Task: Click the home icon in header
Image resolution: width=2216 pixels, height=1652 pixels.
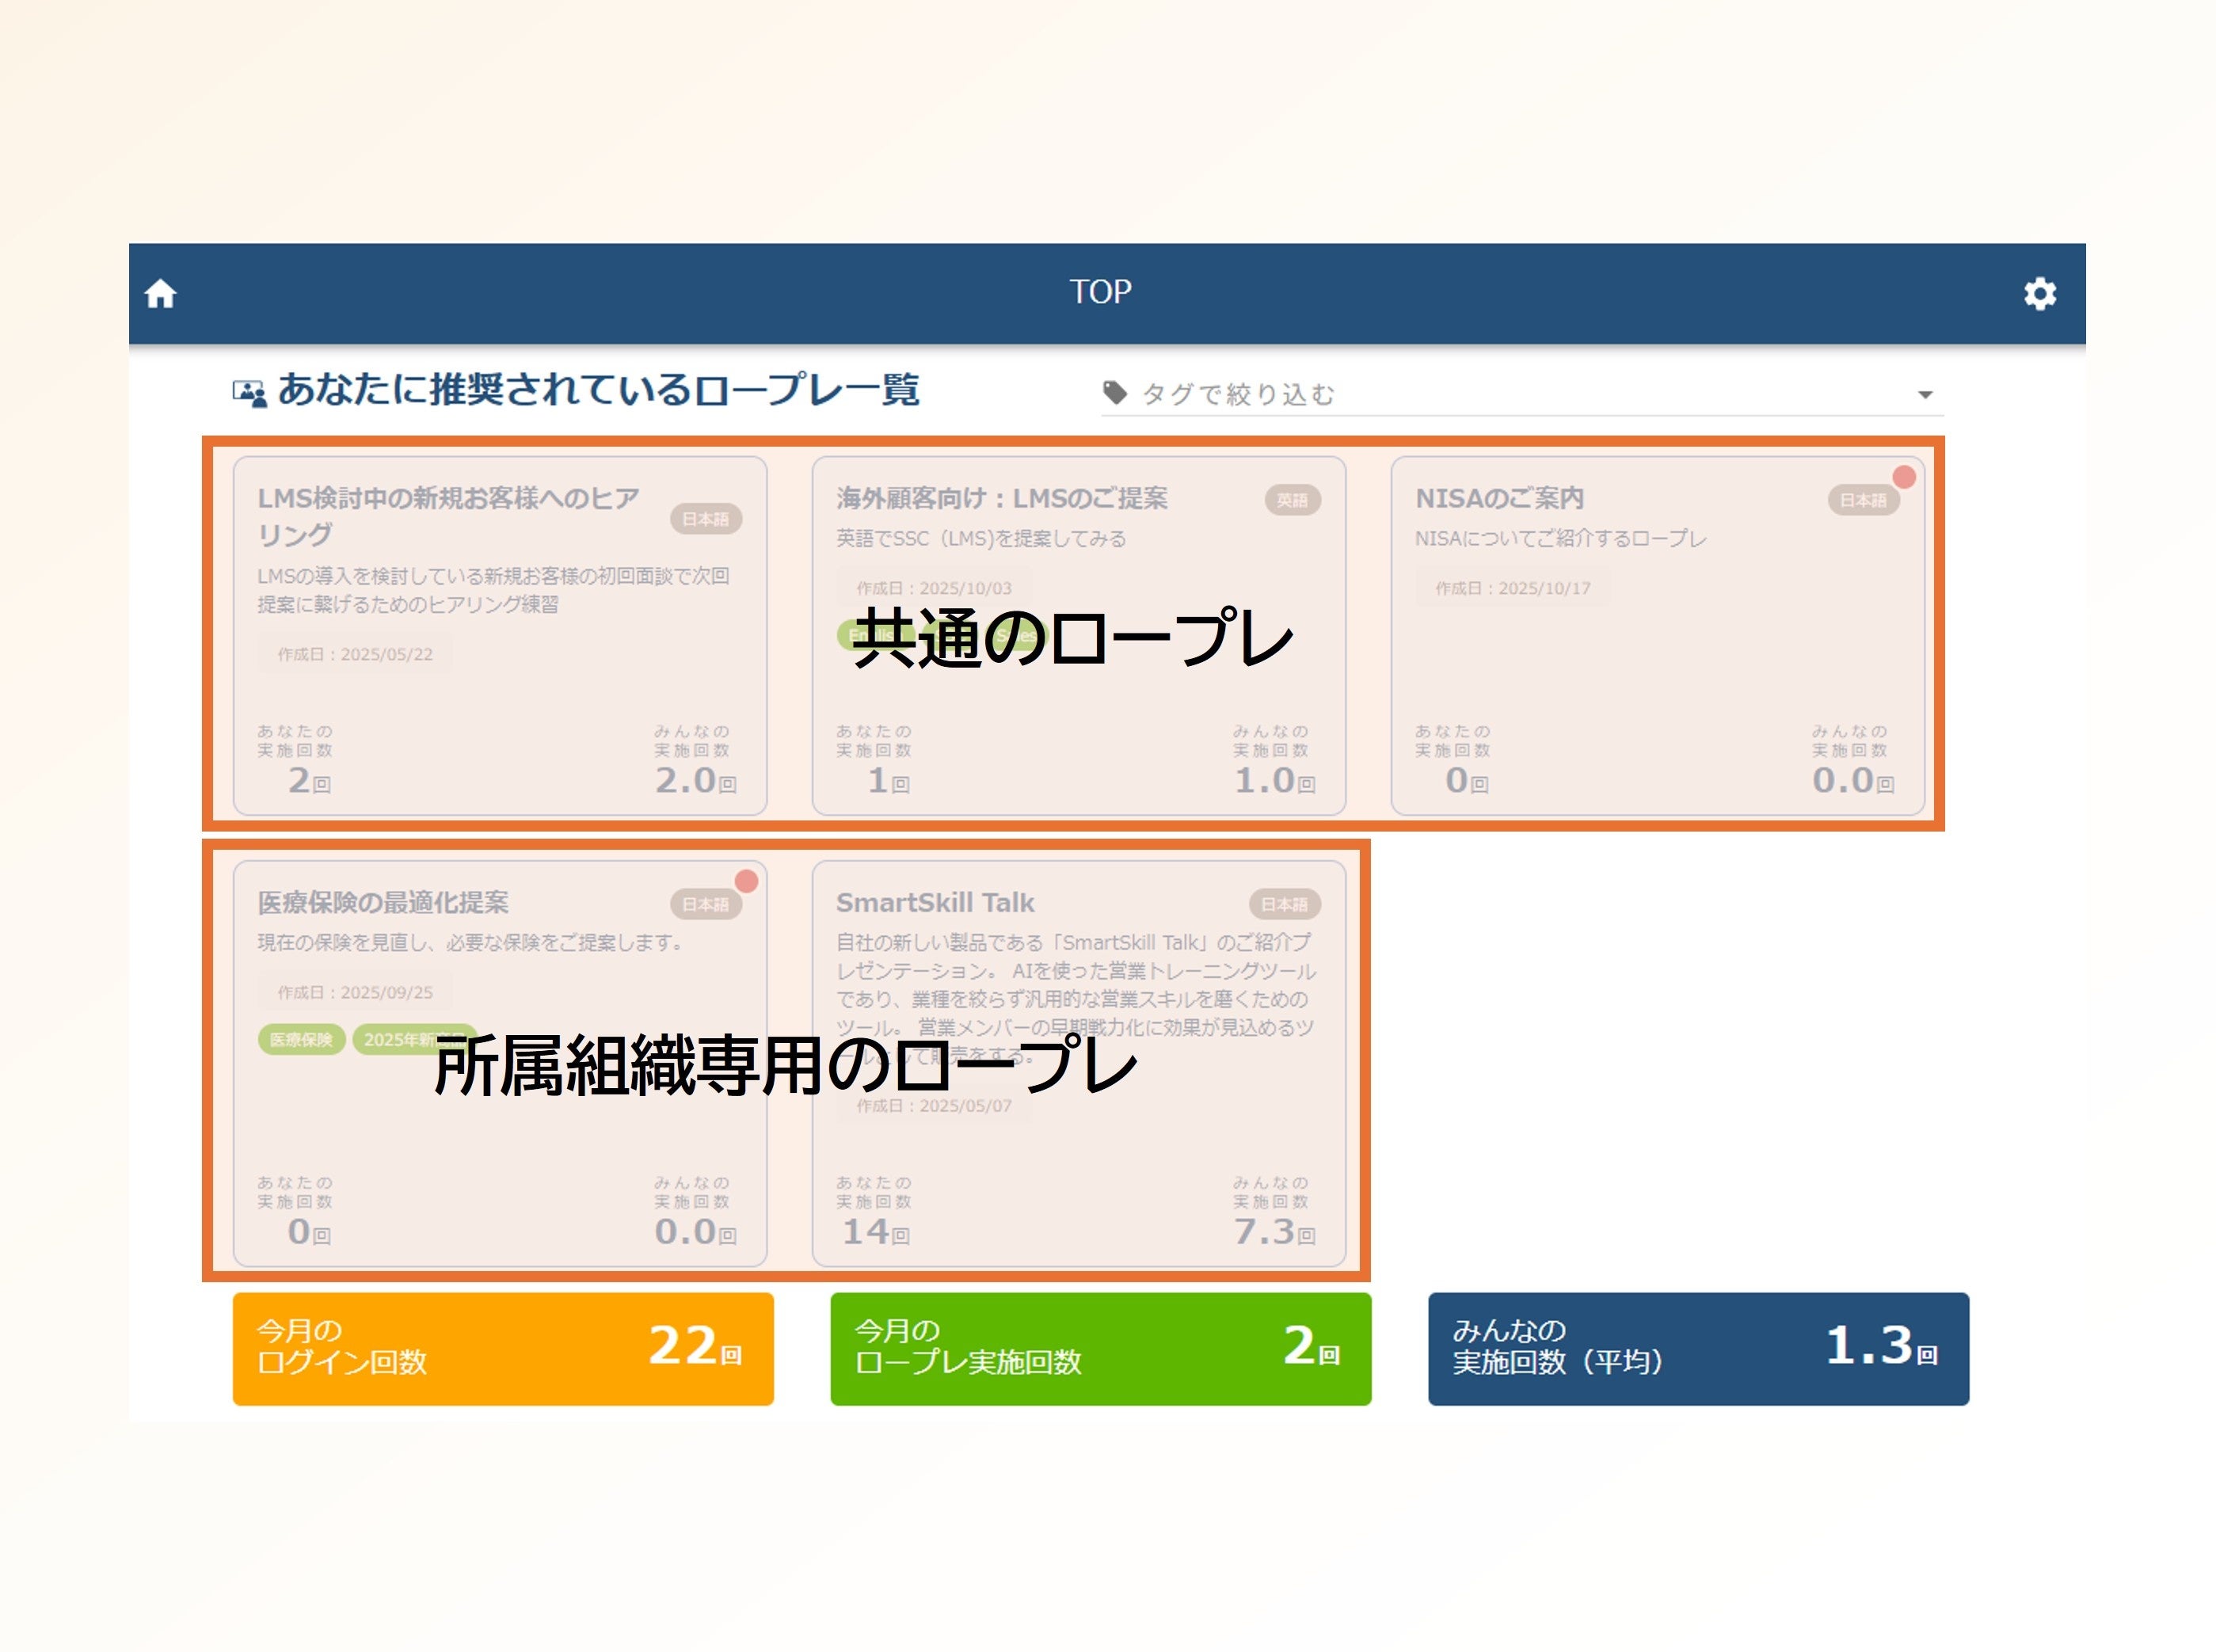Action: click(x=160, y=294)
